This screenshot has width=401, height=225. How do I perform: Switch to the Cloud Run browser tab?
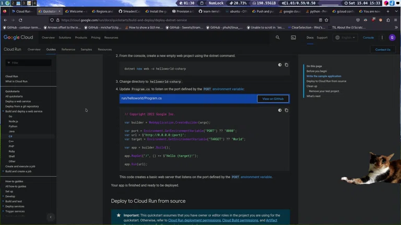pyautogui.click(x=23, y=11)
